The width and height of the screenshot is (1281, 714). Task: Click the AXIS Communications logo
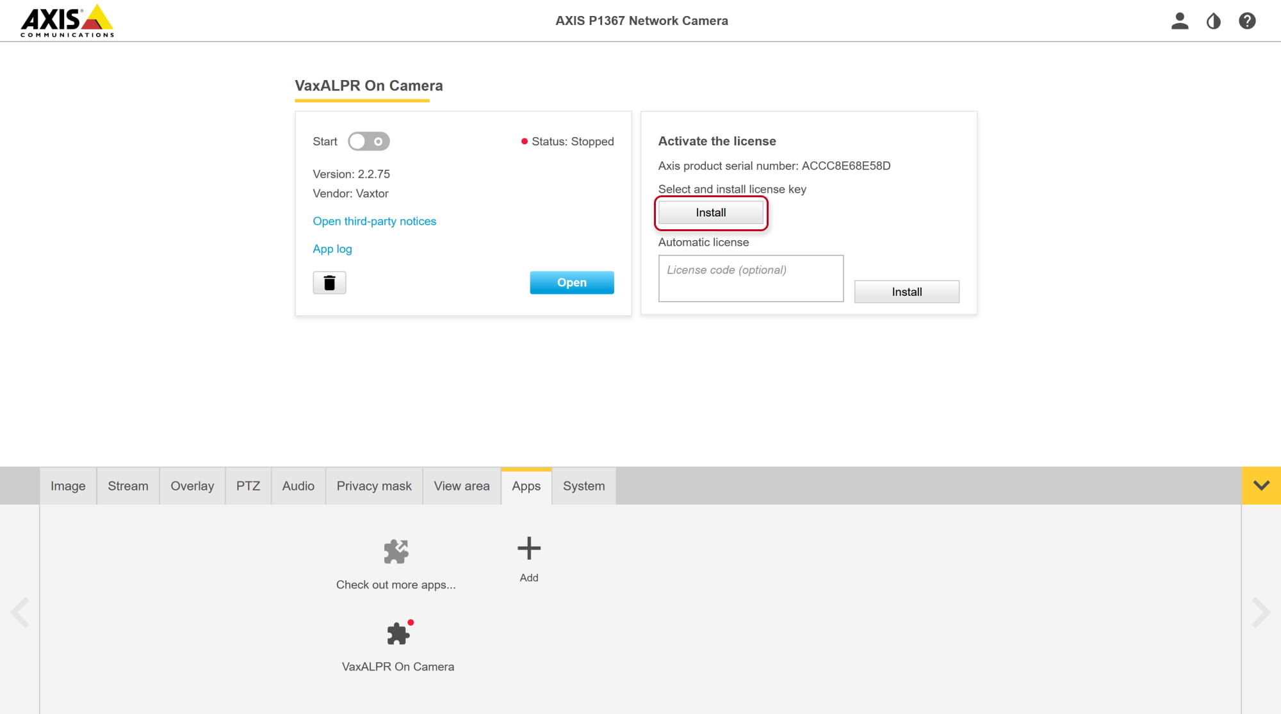(67, 21)
